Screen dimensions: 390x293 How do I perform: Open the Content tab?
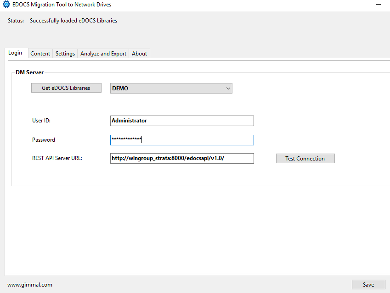click(x=40, y=54)
